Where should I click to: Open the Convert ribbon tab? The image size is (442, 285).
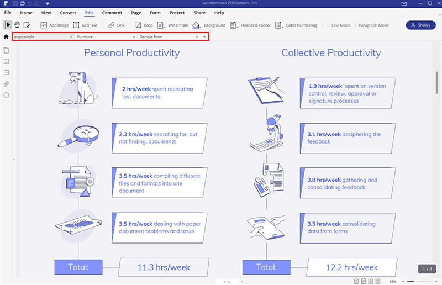[x=68, y=12]
